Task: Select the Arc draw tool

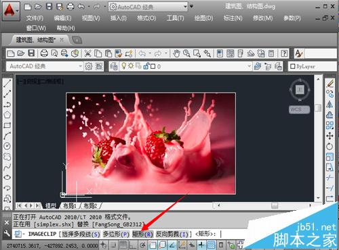Action: tap(7, 136)
